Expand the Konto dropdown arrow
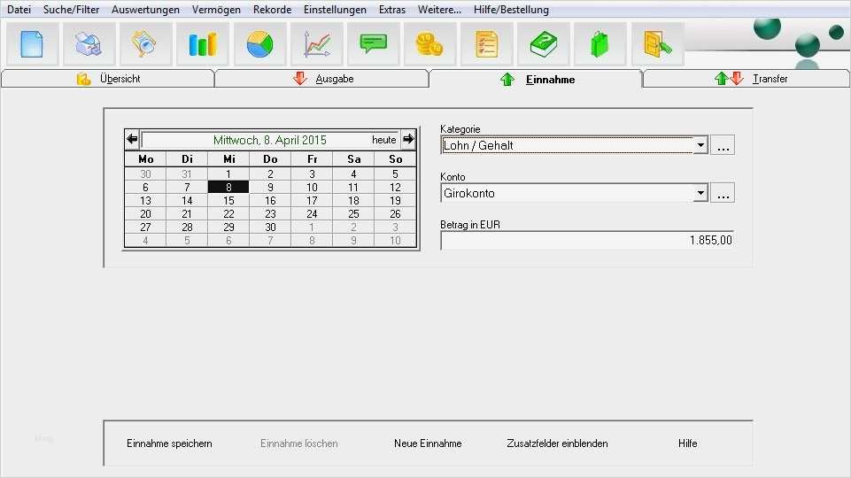The height and width of the screenshot is (478, 851). (x=700, y=193)
